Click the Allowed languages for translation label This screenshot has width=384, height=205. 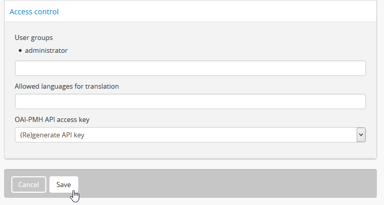pyautogui.click(x=67, y=86)
